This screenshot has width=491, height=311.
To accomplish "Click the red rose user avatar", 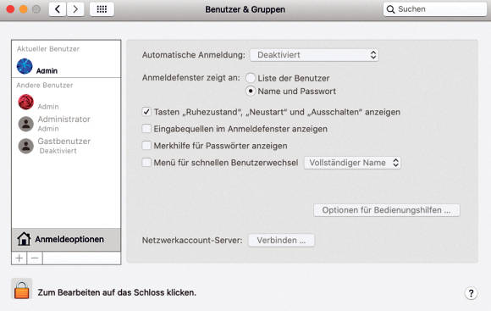I will click(x=25, y=102).
